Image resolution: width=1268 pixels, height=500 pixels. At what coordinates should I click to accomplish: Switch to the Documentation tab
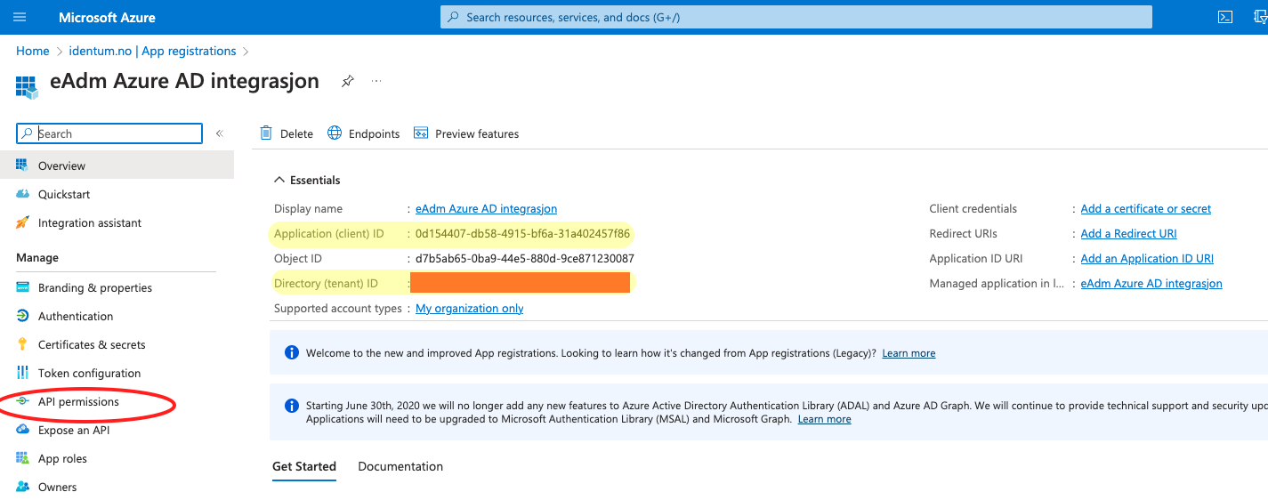[x=400, y=466]
